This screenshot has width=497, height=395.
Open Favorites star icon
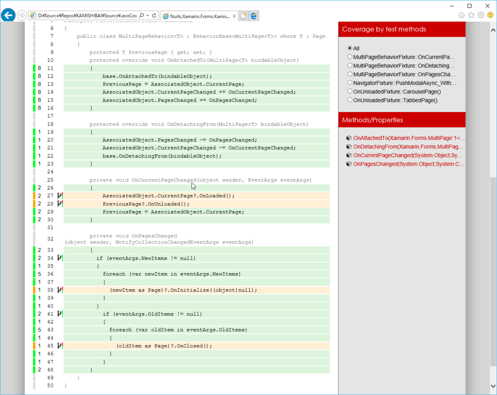click(x=471, y=15)
